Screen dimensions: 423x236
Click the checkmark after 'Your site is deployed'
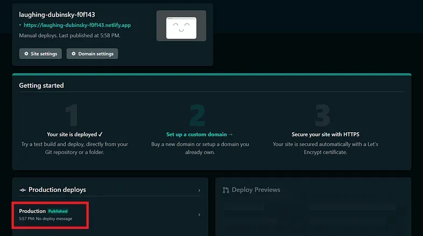pyautogui.click(x=101, y=134)
